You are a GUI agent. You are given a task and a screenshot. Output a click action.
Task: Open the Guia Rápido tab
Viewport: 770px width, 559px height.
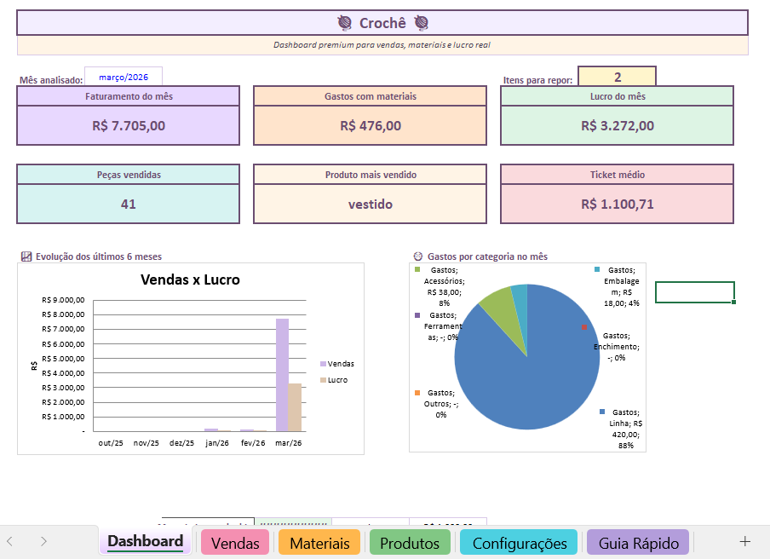638,543
